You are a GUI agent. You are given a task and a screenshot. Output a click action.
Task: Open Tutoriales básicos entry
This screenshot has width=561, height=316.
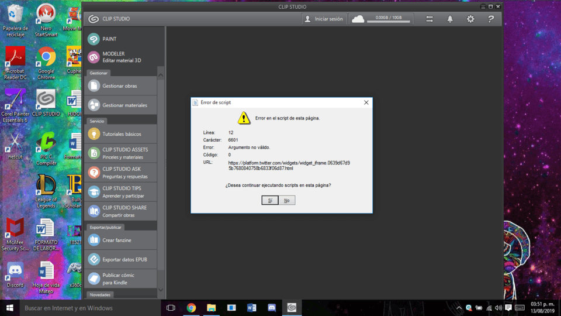pyautogui.click(x=120, y=134)
